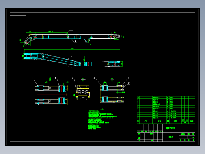Select the green technical notes text block
The width and height of the screenshot is (205, 154).
click(102, 119)
